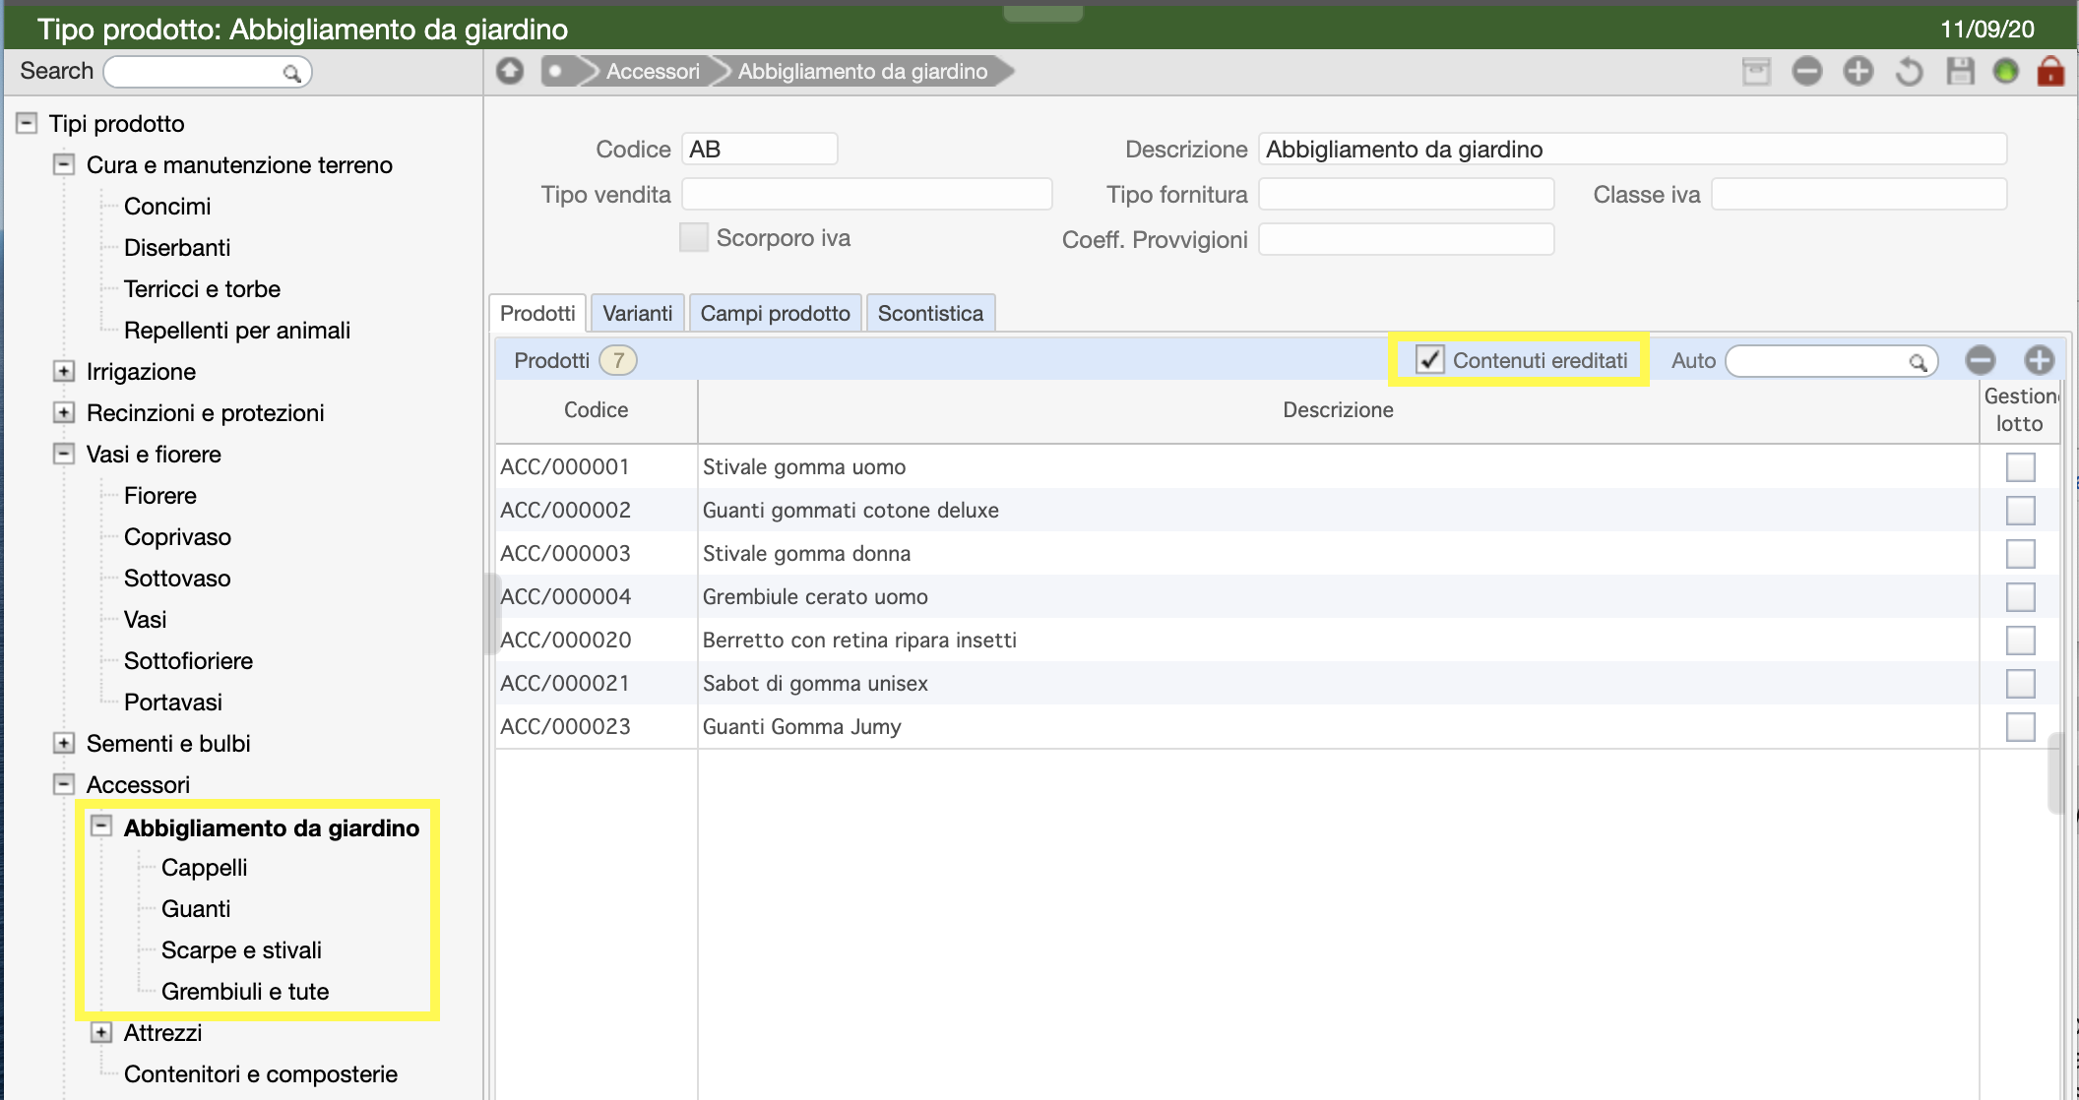This screenshot has height=1100, width=2079.
Task: Collapse Abbigliamento da giardino node
Action: click(x=101, y=826)
